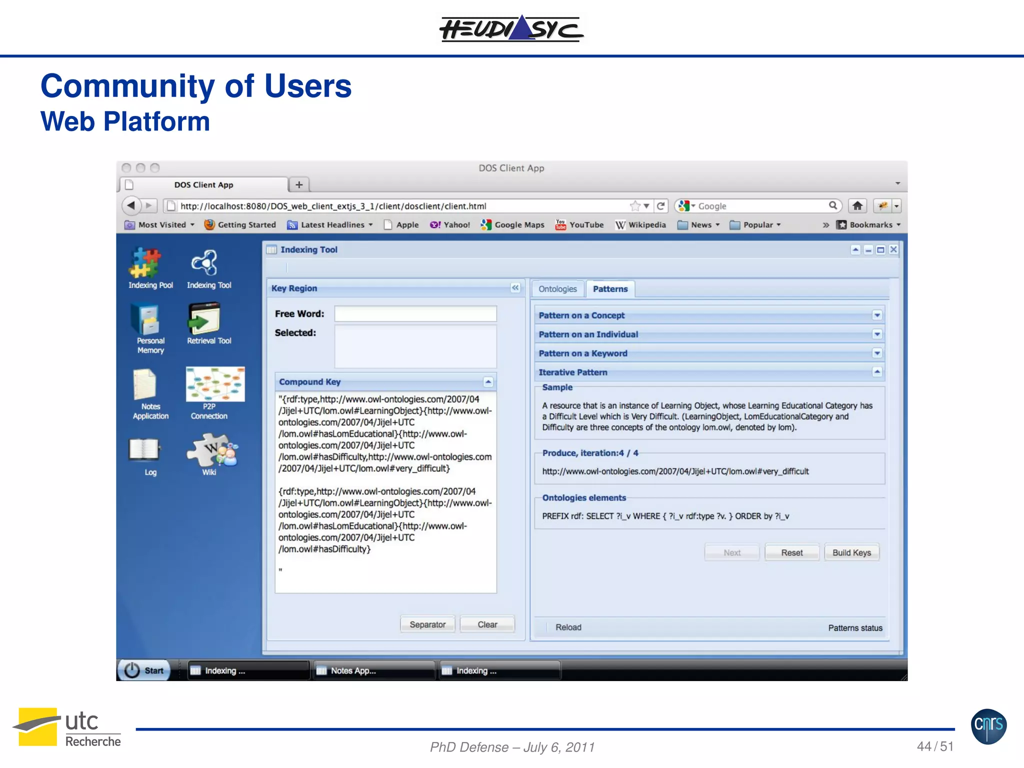1024x768 pixels.
Task: Open Wikipedia bookmark
Action: pyautogui.click(x=641, y=224)
